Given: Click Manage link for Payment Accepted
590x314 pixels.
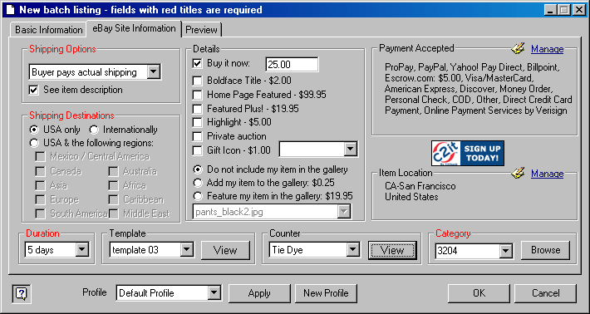Looking at the screenshot, I should [x=547, y=49].
